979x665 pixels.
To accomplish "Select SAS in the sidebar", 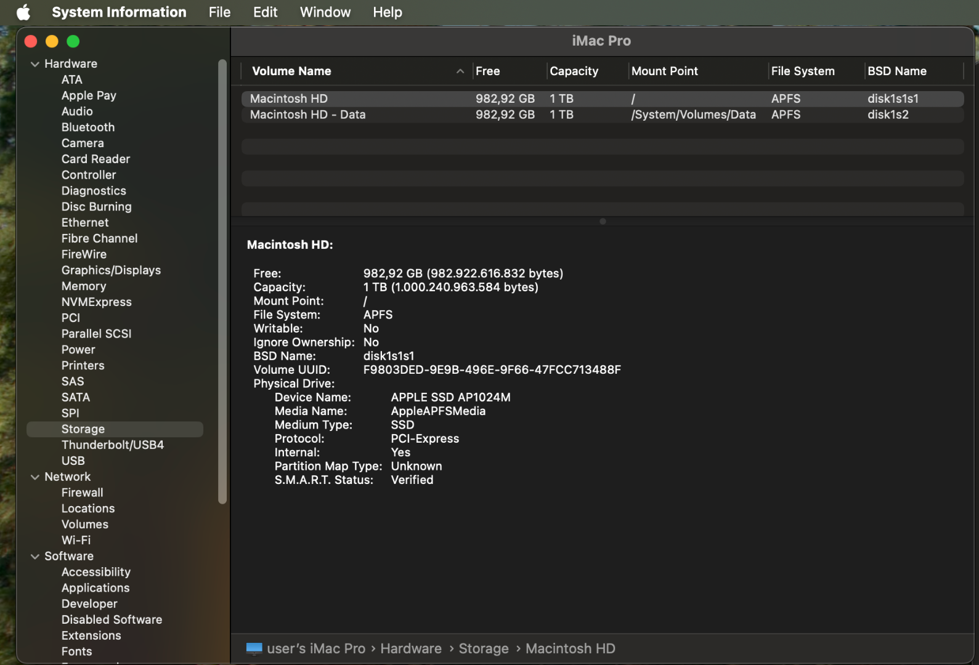I will coord(73,382).
